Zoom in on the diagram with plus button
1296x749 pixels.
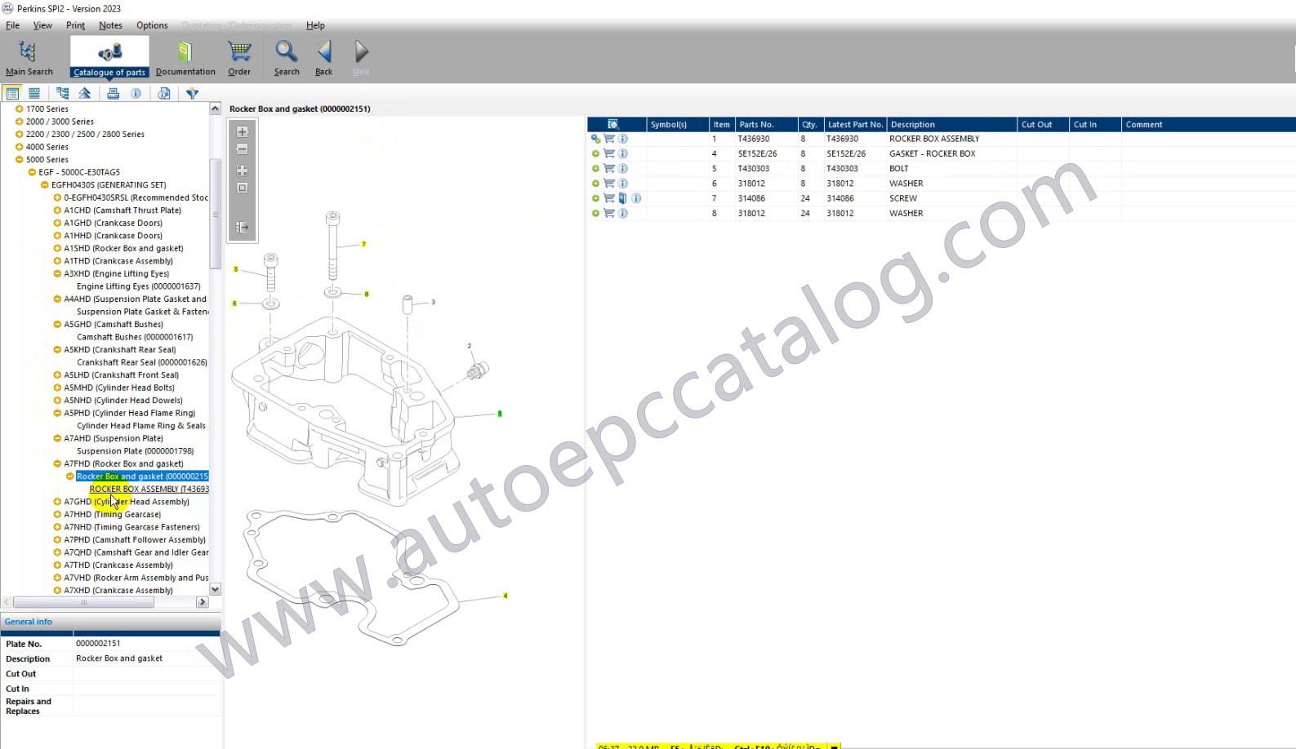click(x=242, y=131)
